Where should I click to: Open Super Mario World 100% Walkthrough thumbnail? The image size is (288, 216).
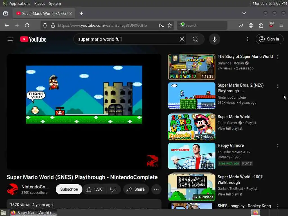192,187
